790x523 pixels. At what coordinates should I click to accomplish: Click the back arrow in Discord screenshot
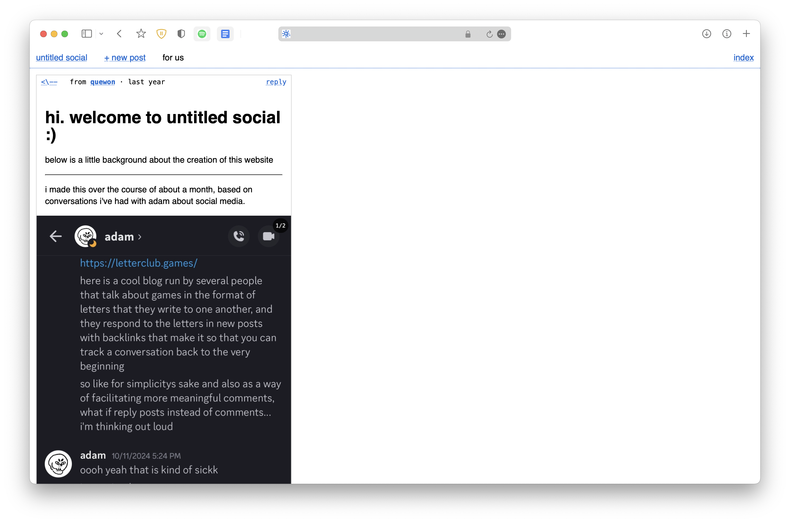56,236
